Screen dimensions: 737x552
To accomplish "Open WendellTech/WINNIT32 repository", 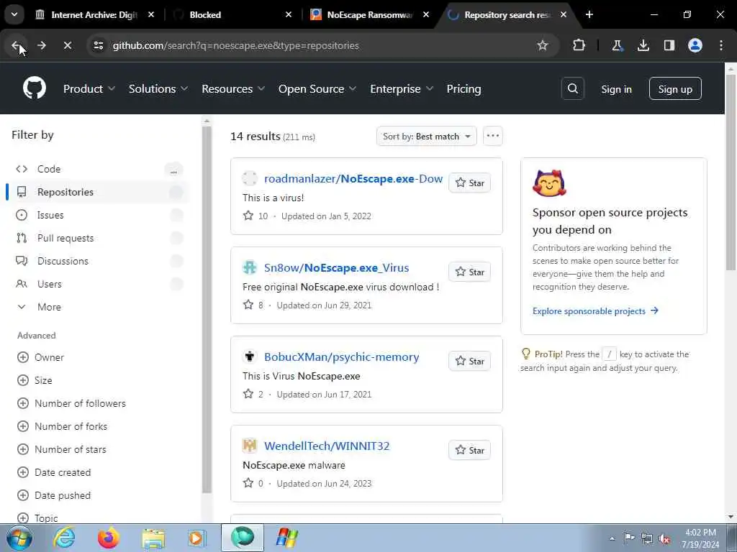I will pos(327,446).
